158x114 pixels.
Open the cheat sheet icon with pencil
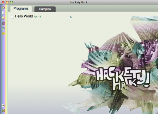[3, 28]
